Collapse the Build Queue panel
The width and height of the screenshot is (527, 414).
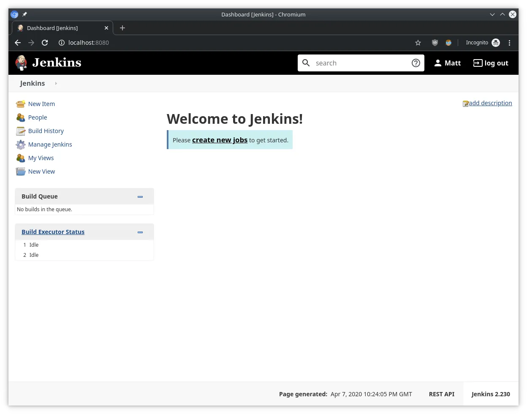[x=140, y=196]
